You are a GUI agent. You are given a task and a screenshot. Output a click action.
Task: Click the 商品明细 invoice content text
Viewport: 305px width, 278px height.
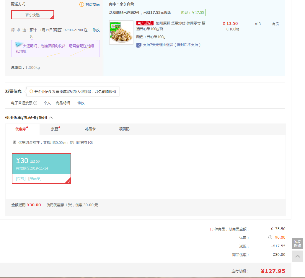(63, 103)
